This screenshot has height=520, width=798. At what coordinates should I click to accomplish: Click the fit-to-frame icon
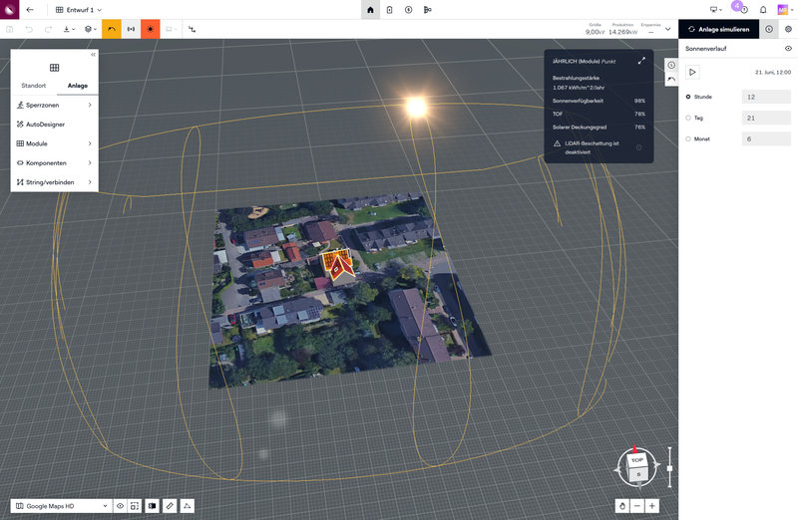[135, 506]
